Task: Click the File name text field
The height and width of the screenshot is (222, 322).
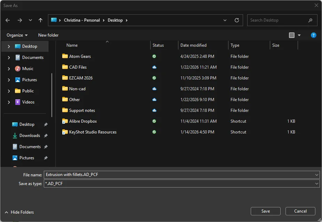Action: point(182,175)
